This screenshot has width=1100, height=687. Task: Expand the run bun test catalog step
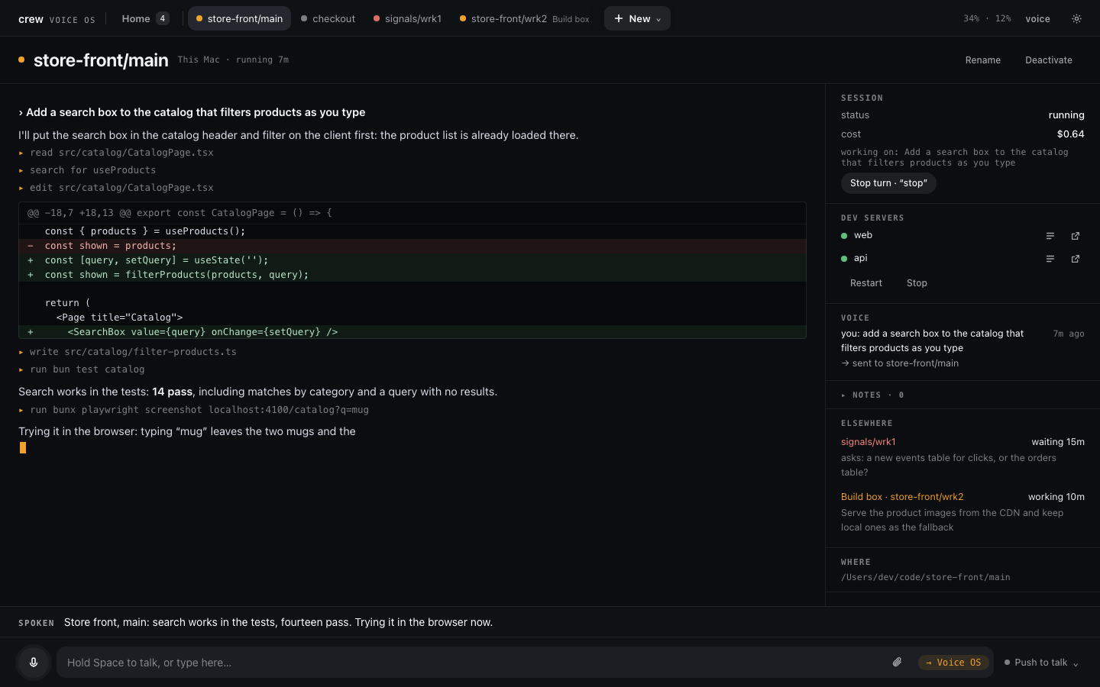click(x=82, y=369)
